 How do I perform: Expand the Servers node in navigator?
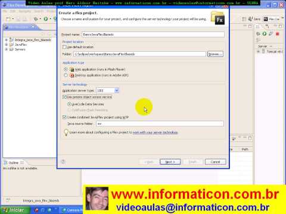(x=6, y=49)
